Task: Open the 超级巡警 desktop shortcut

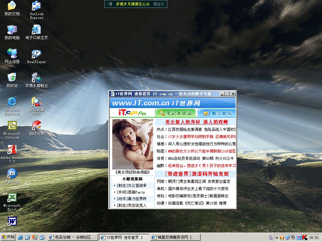Action: [x=36, y=129]
